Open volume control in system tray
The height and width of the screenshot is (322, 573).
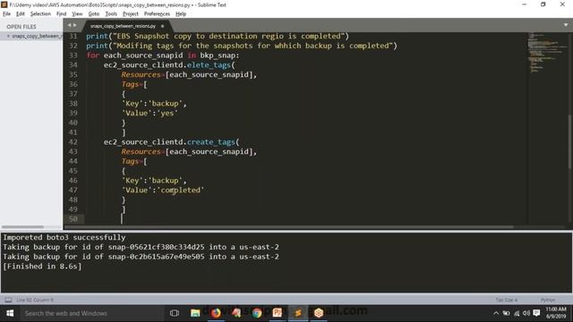526,313
